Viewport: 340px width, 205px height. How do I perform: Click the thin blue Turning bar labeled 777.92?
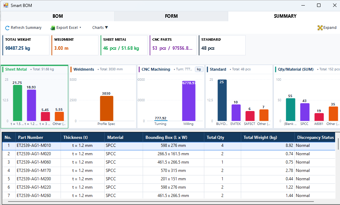click(161, 120)
